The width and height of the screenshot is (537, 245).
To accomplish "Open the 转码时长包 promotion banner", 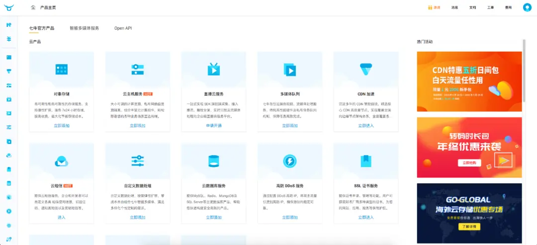I will click(x=469, y=148).
